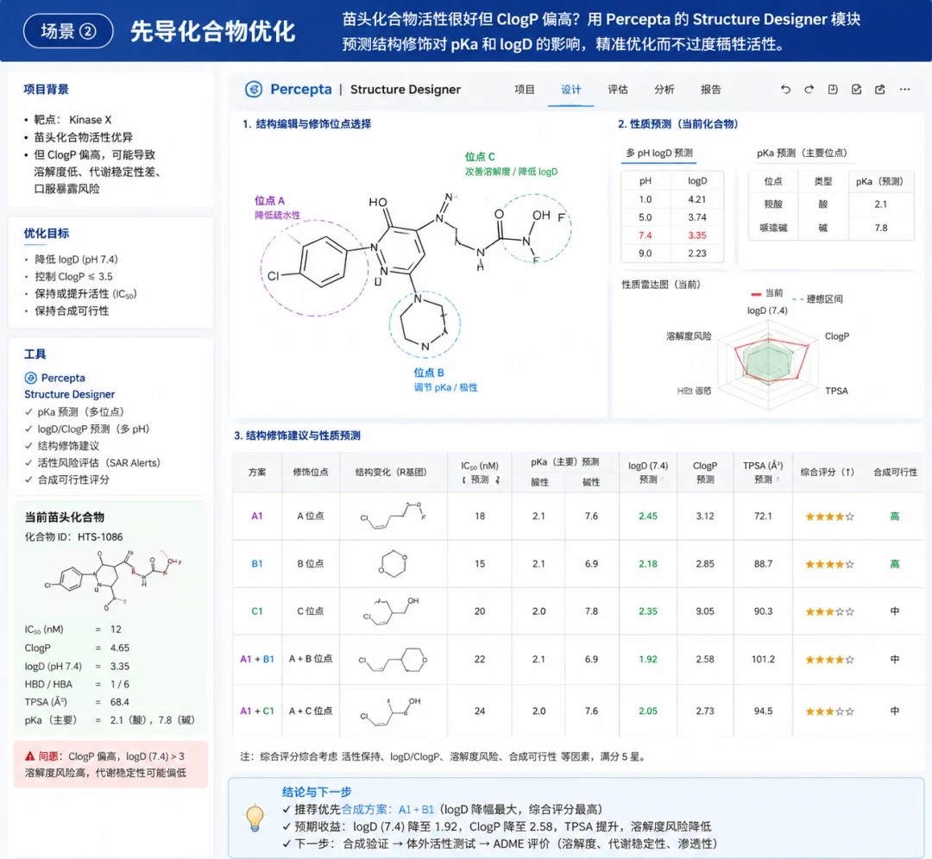
Task: Click the star rating in row C1
Action: pos(830,611)
